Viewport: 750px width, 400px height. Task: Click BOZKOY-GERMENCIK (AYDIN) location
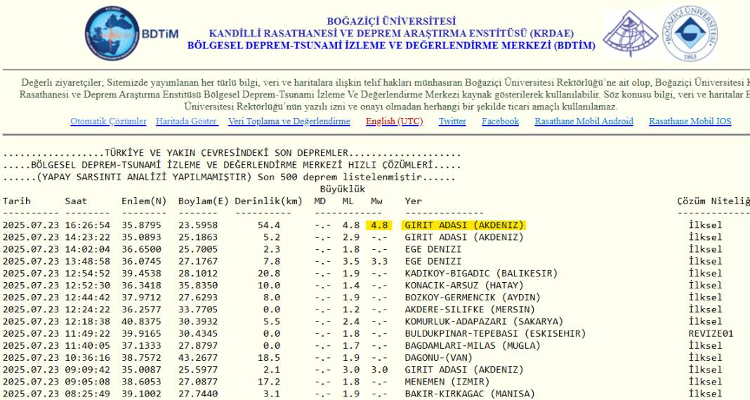click(x=473, y=298)
